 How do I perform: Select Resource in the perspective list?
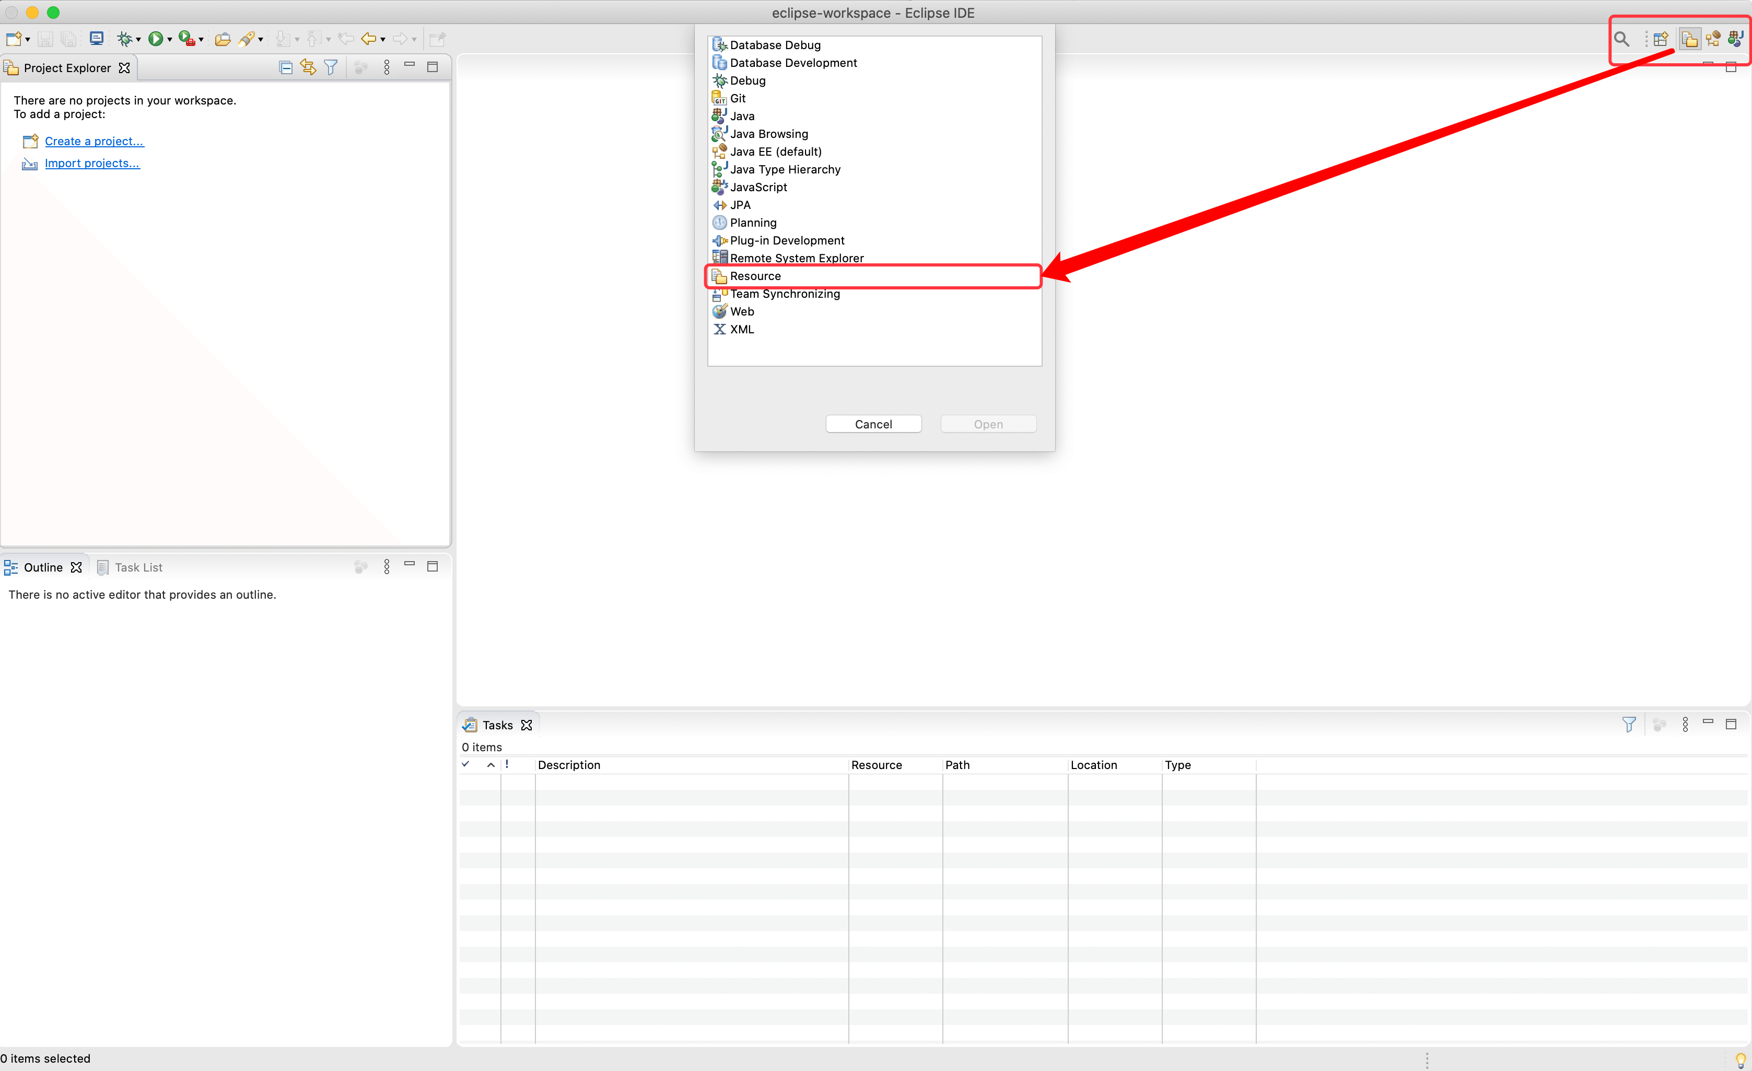874,277
